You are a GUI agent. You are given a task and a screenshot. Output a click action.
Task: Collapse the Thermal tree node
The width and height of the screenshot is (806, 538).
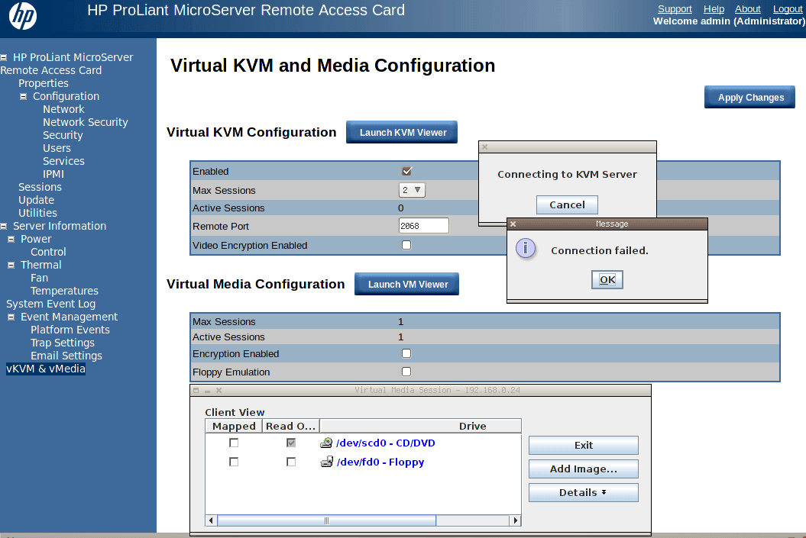tap(11, 265)
